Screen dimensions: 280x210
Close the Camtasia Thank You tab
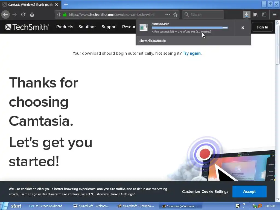[57, 5]
